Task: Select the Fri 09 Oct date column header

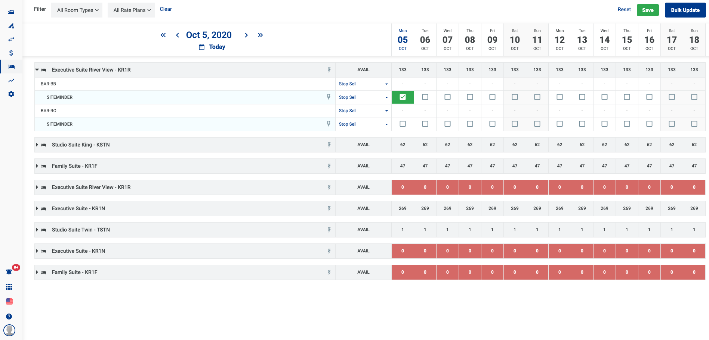Action: coord(492,40)
